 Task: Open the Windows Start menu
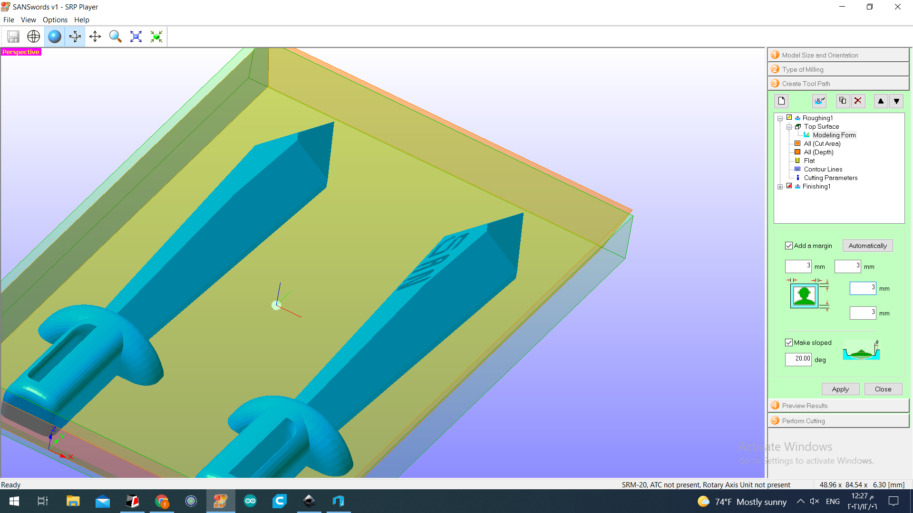tap(14, 501)
